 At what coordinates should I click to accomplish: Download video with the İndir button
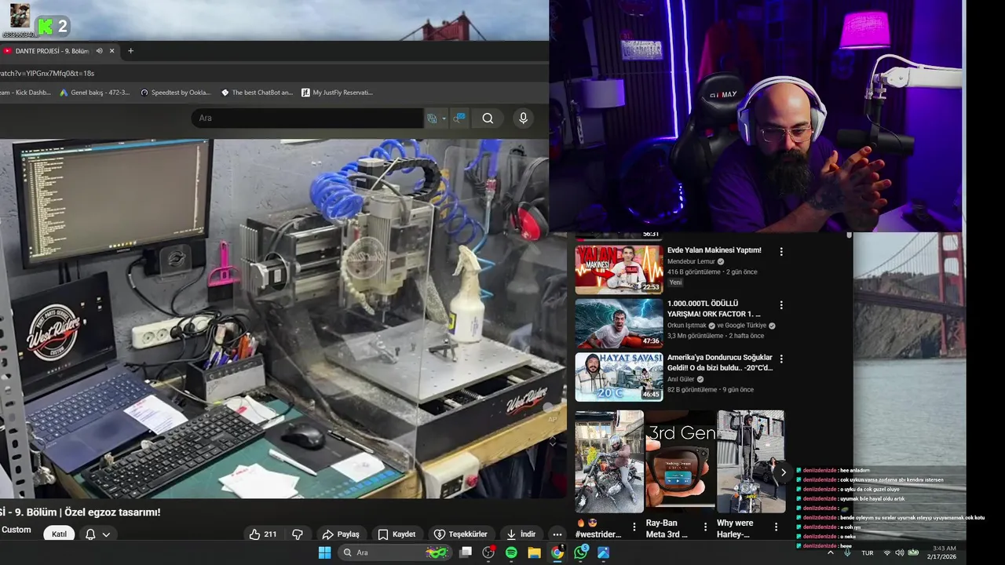[521, 534]
